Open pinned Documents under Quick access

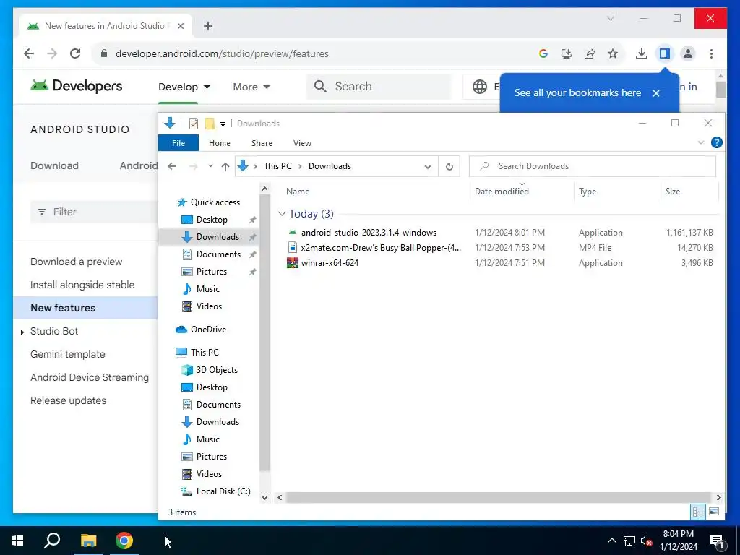coord(218,254)
